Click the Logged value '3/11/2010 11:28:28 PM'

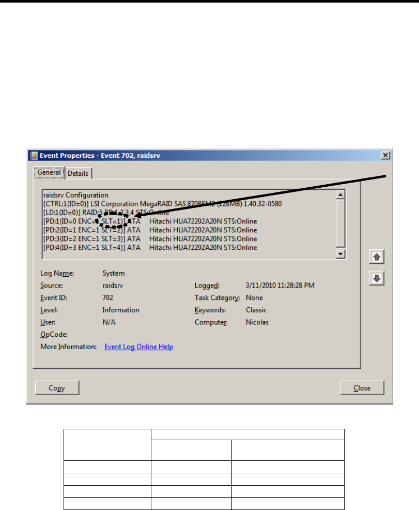280,286
